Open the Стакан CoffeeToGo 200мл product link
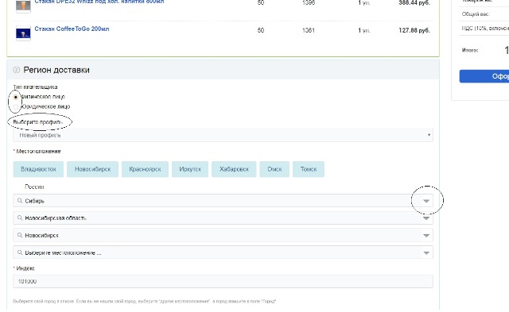 [x=72, y=29]
